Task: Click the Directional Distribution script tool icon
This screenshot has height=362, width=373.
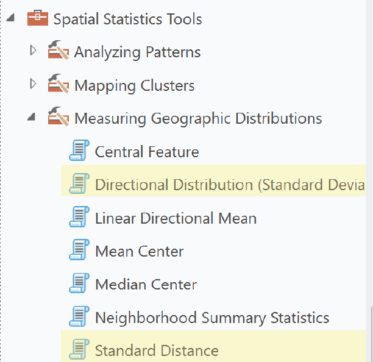Action: tap(79, 183)
